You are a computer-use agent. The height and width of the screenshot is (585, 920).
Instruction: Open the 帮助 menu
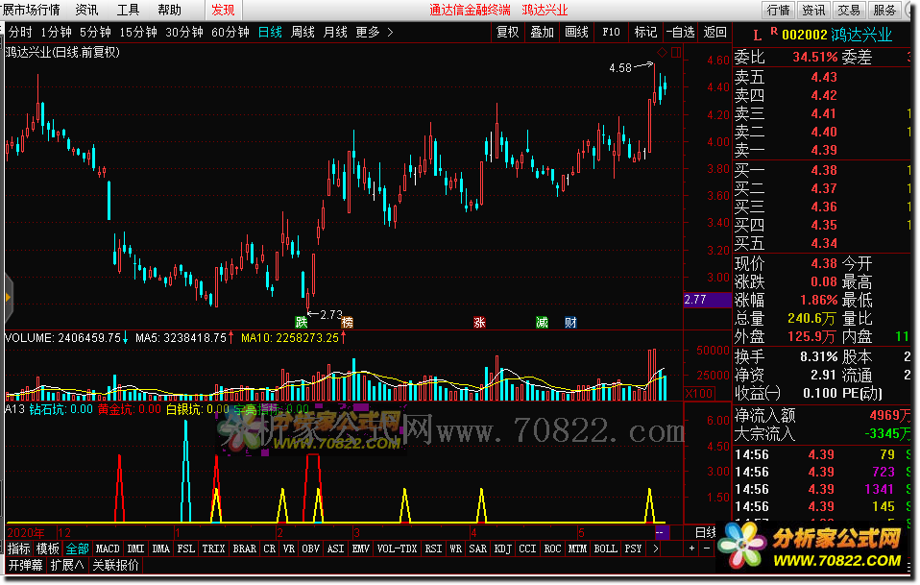pos(170,10)
